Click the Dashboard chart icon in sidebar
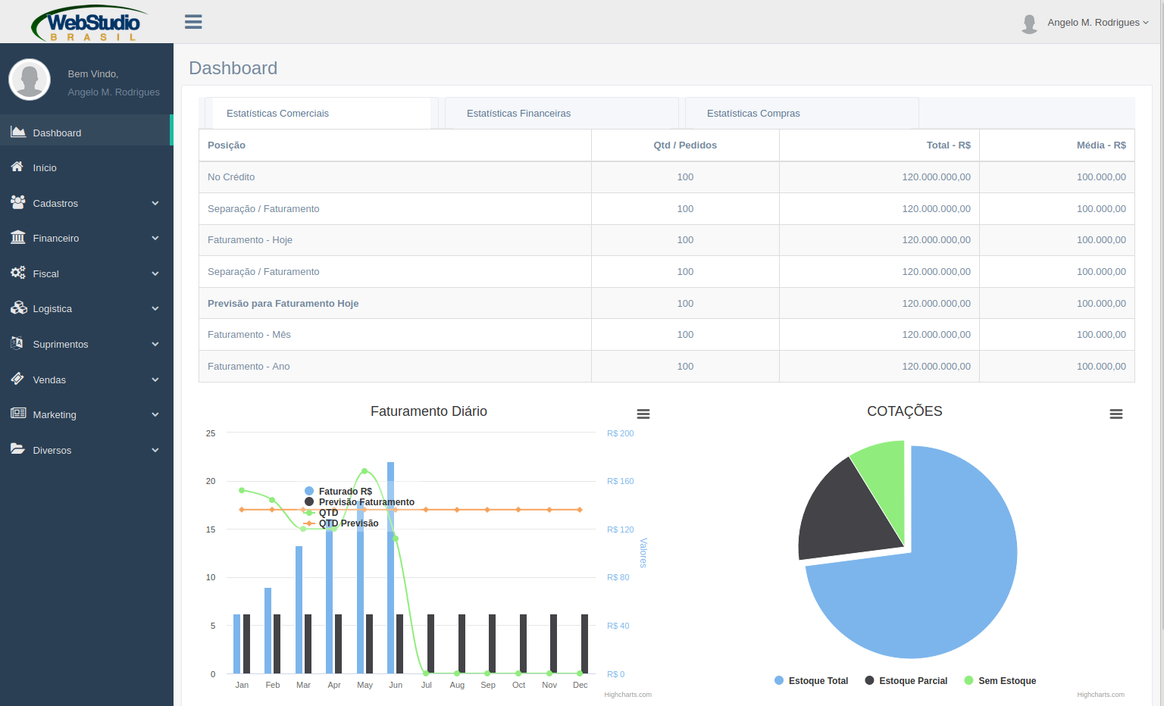This screenshot has width=1164, height=706. point(18,133)
